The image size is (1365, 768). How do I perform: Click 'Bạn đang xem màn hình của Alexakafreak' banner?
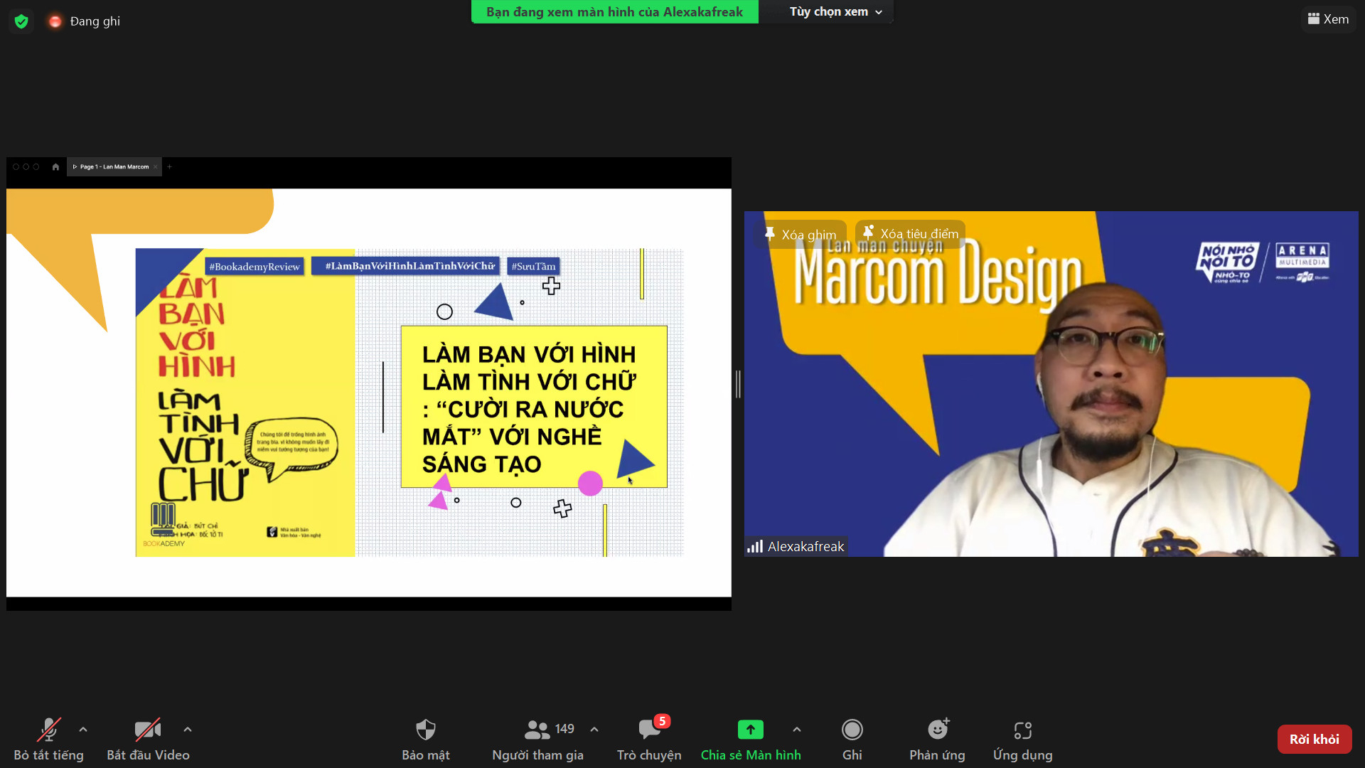tap(614, 11)
